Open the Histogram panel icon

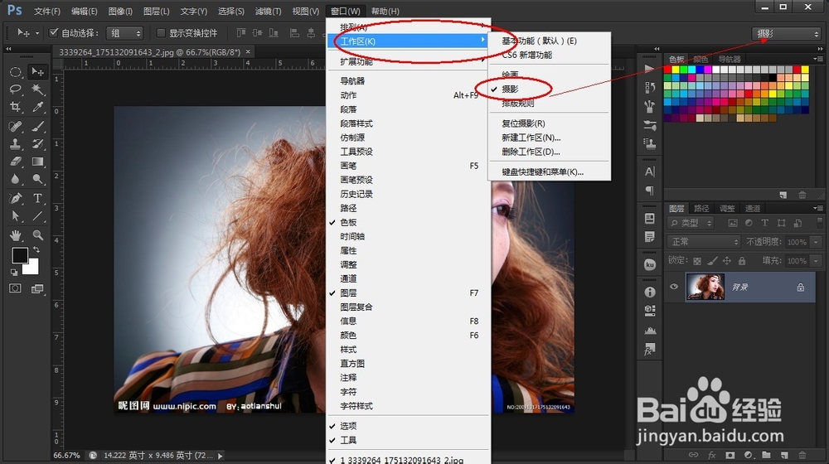(x=650, y=331)
